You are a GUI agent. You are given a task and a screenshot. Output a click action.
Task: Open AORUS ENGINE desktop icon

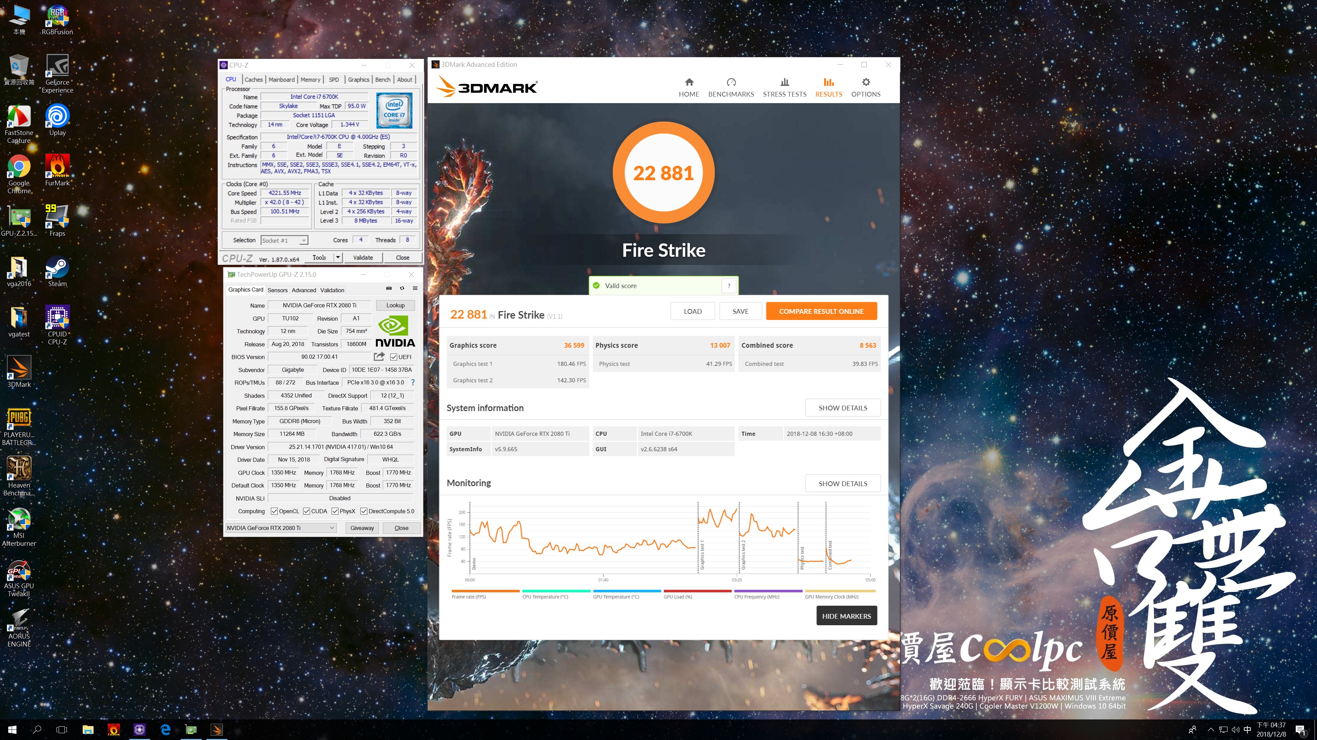(19, 628)
